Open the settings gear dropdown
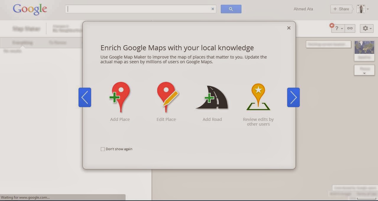 pyautogui.click(x=366, y=28)
